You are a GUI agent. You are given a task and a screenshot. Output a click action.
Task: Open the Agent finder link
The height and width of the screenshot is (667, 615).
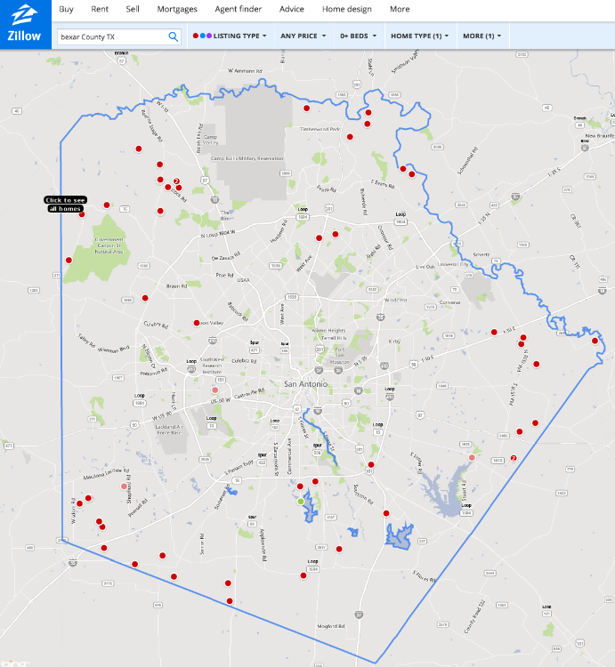[239, 9]
